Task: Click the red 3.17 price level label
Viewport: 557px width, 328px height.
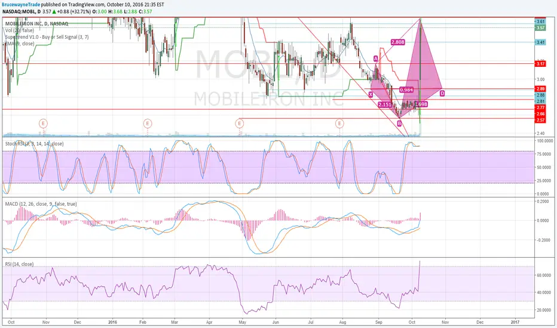Action: (x=540, y=64)
